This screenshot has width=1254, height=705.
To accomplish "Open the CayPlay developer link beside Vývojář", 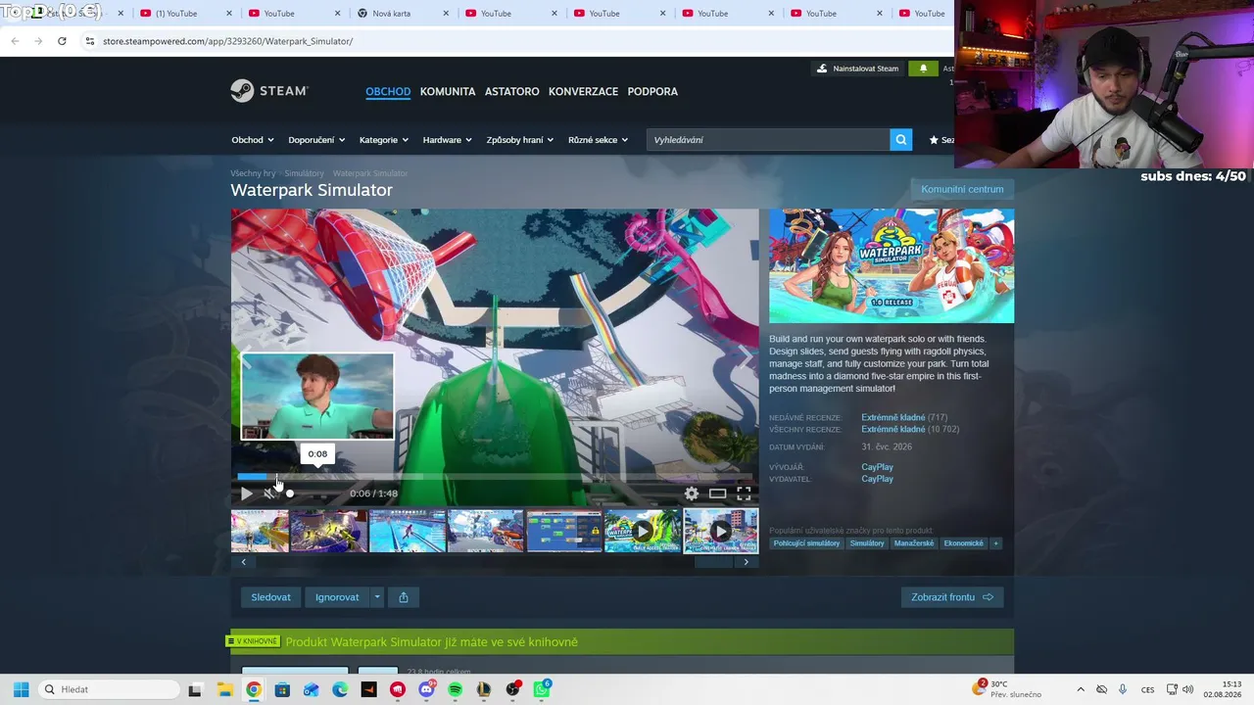I will coord(877,467).
